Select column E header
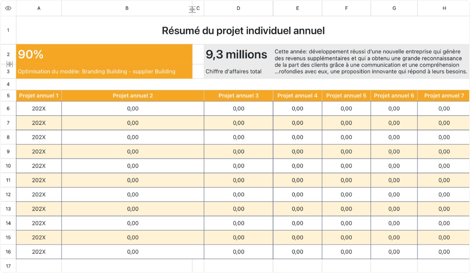 (297, 8)
